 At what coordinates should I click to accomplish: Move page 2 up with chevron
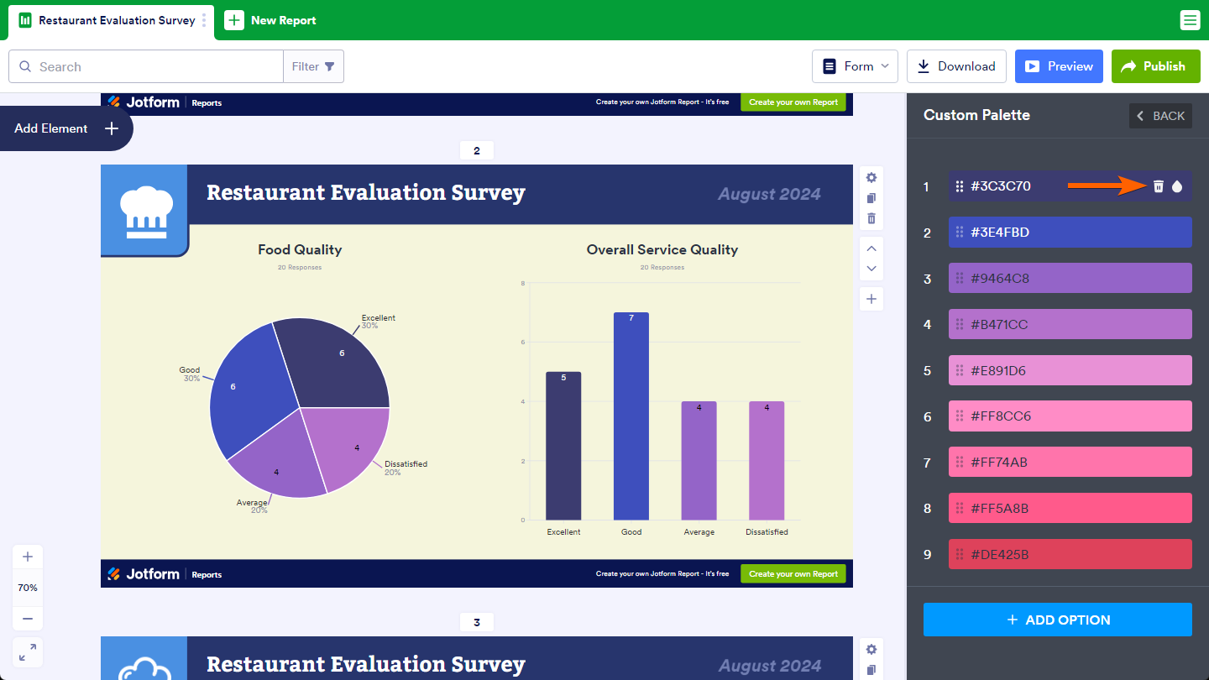[x=871, y=248]
